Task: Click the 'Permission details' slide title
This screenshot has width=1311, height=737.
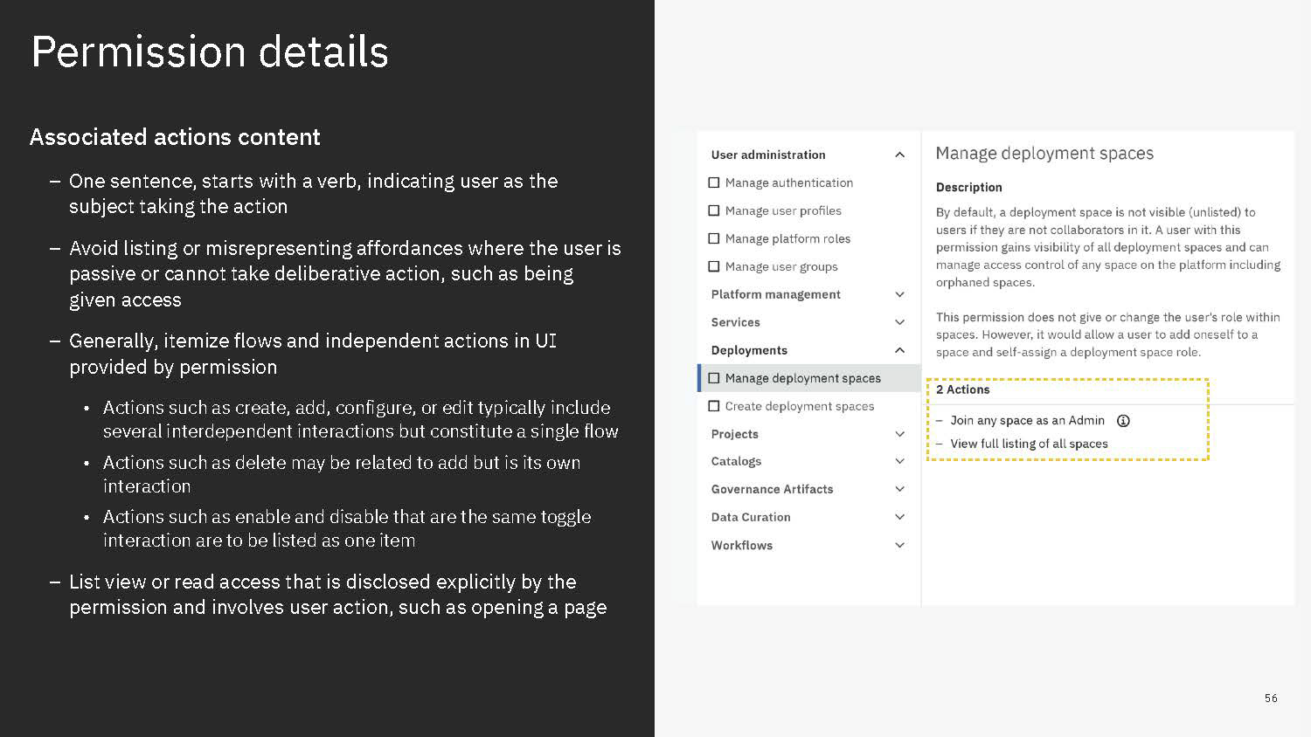Action: (x=210, y=52)
